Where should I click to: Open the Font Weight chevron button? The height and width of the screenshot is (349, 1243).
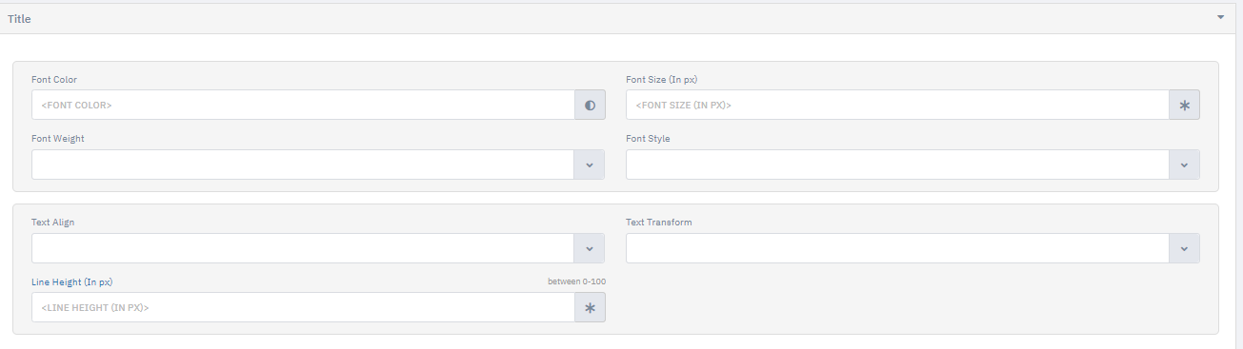pyautogui.click(x=590, y=165)
